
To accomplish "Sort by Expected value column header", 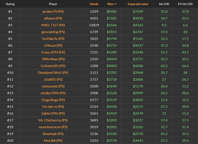I will [138, 4].
